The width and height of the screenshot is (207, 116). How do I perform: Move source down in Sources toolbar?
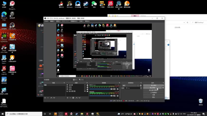point(79,98)
